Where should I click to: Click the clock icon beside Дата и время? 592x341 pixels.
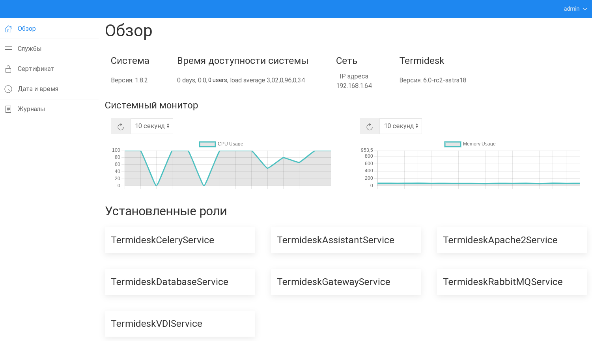[8, 89]
